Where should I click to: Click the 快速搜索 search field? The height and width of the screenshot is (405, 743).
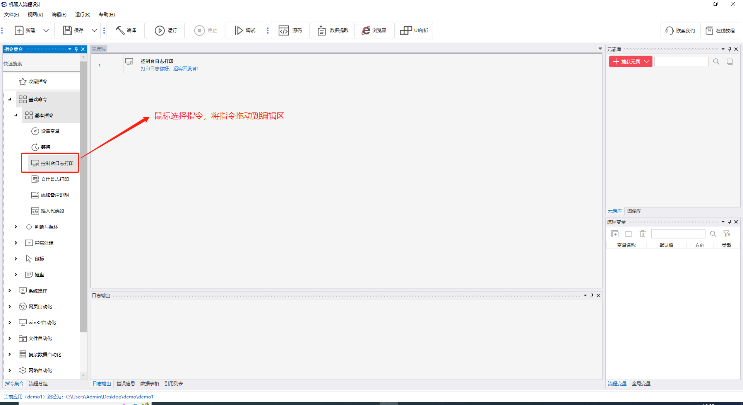(41, 64)
